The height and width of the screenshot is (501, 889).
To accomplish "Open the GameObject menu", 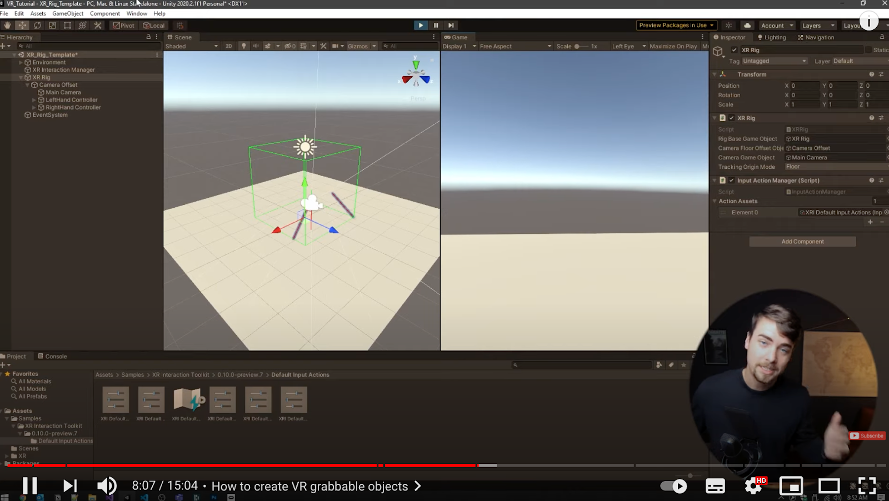I will coord(68,13).
